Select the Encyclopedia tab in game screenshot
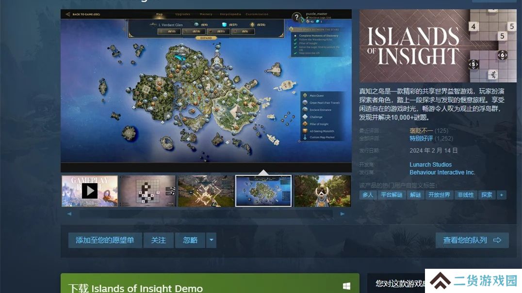This screenshot has width=522, height=293. [230, 14]
